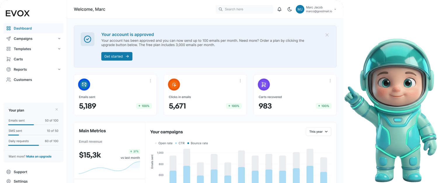Click the Get started button
438x183 pixels.
[x=117, y=56]
